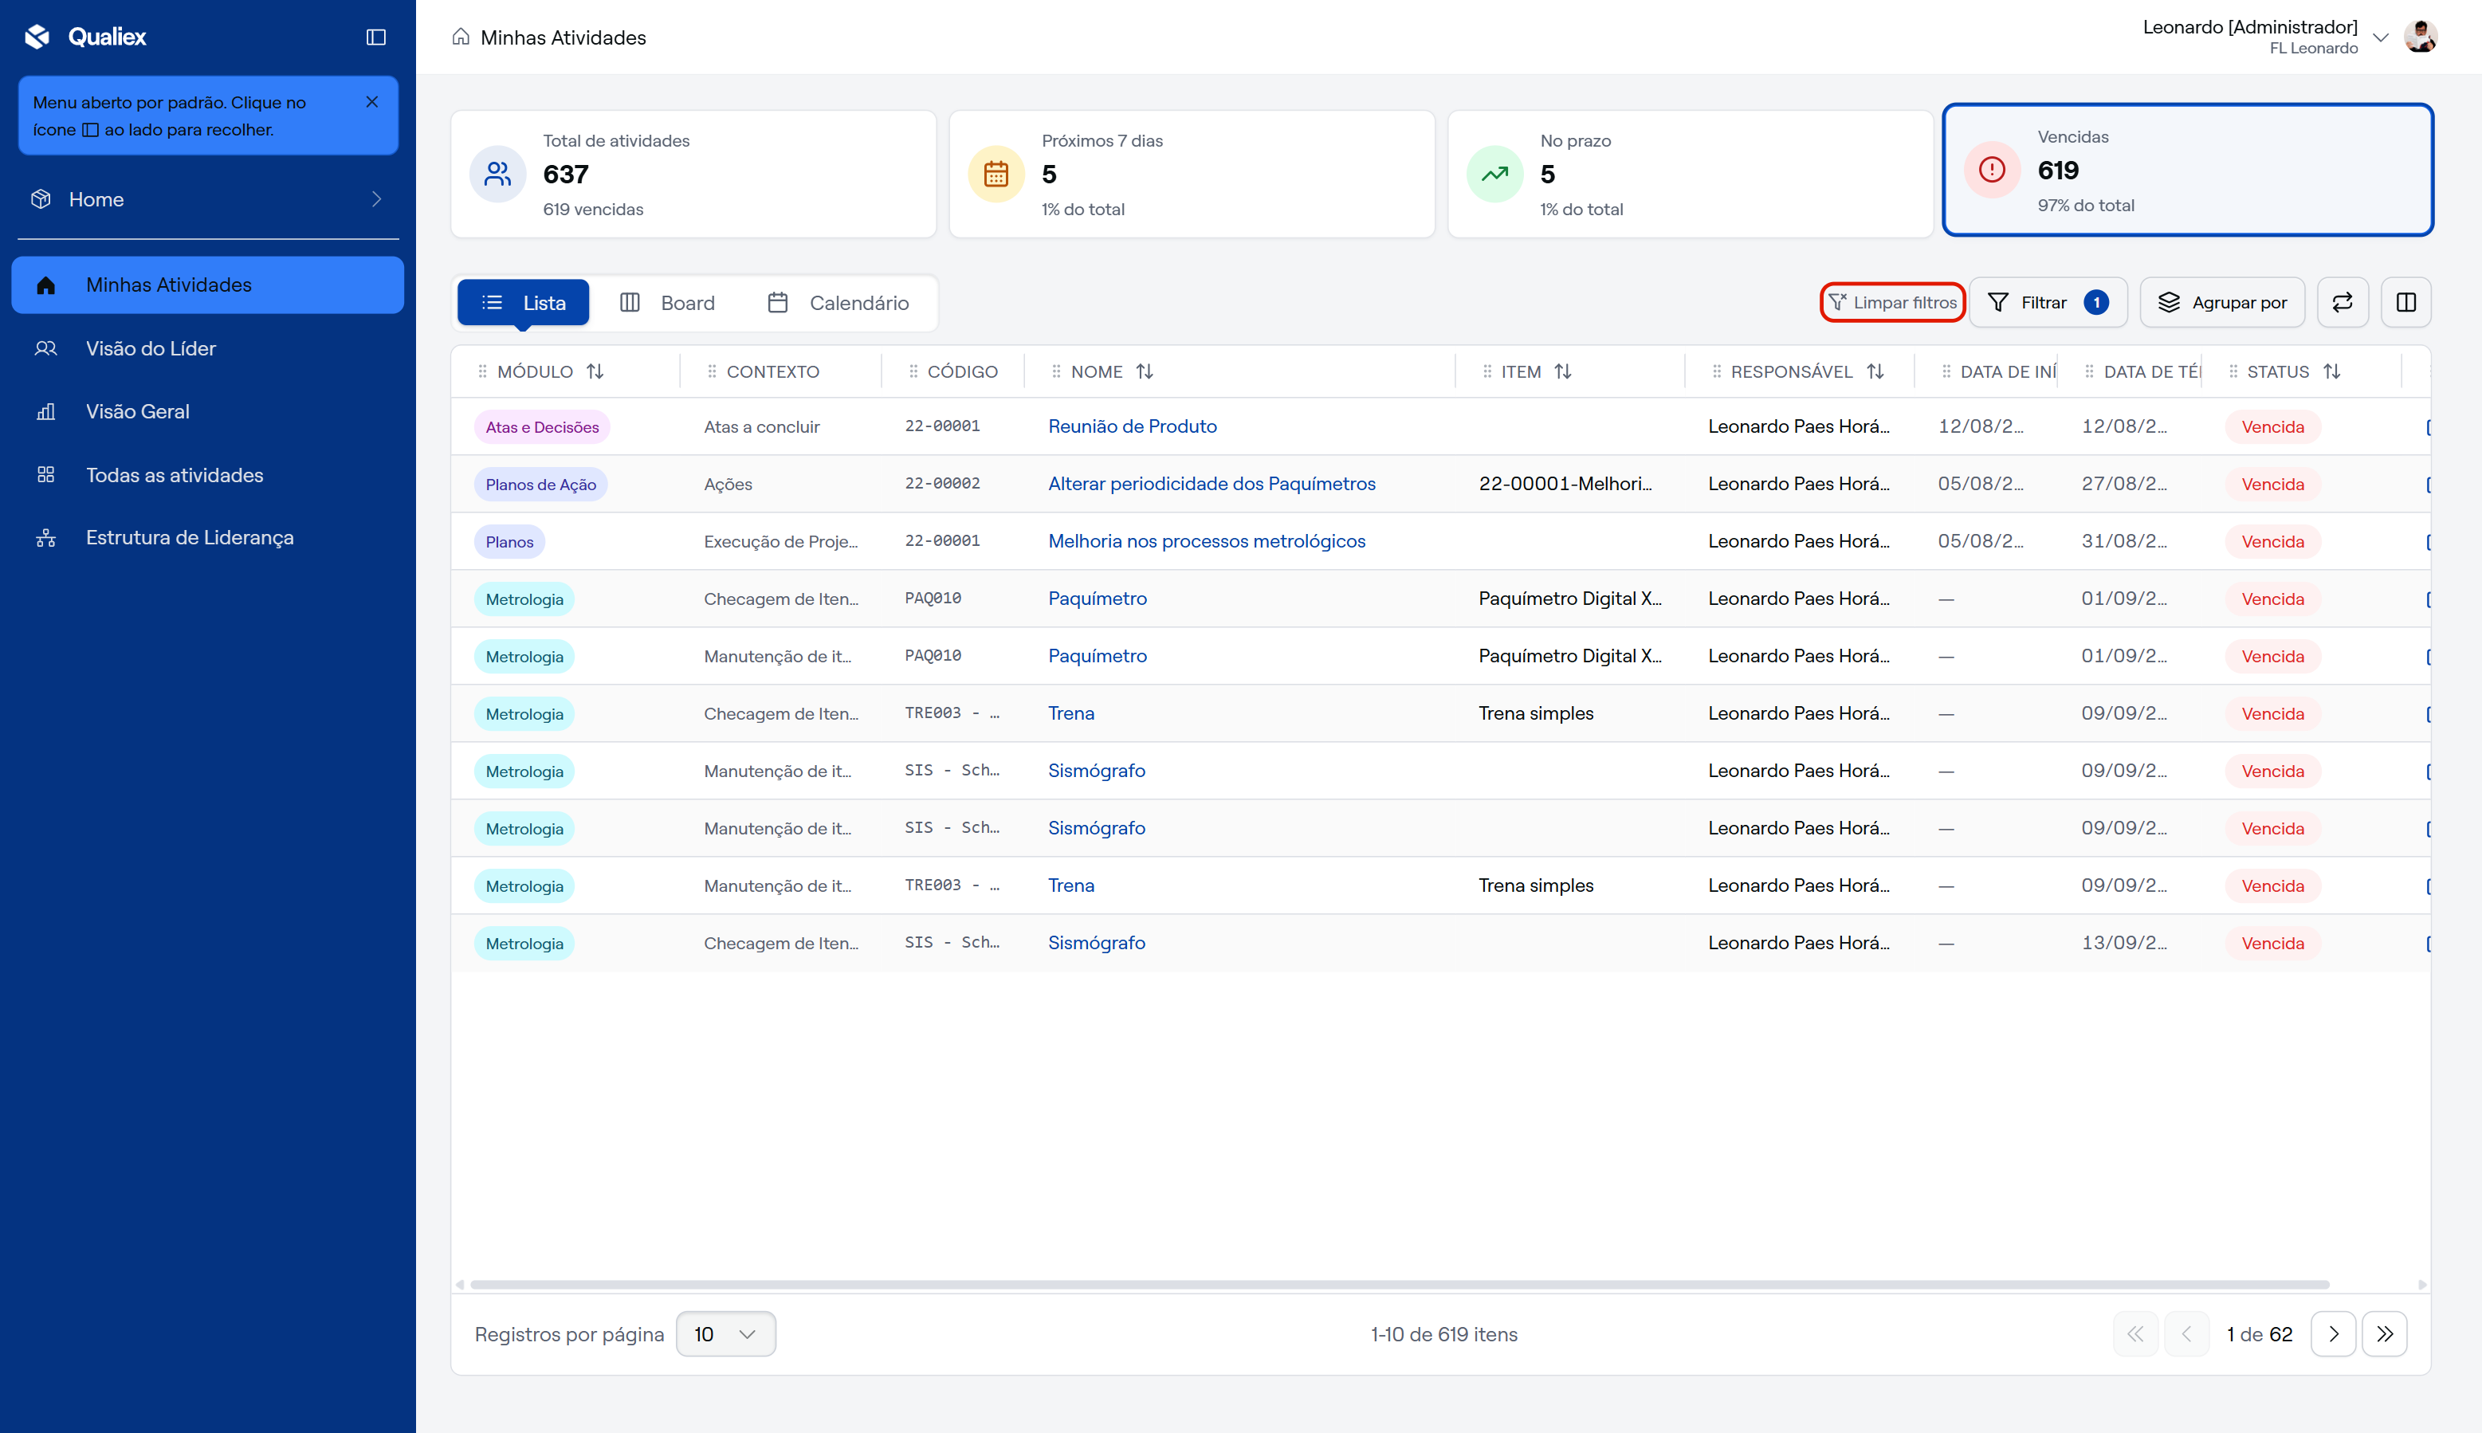Open Visão do Líder page
This screenshot has width=2482, height=1433.
pos(208,348)
